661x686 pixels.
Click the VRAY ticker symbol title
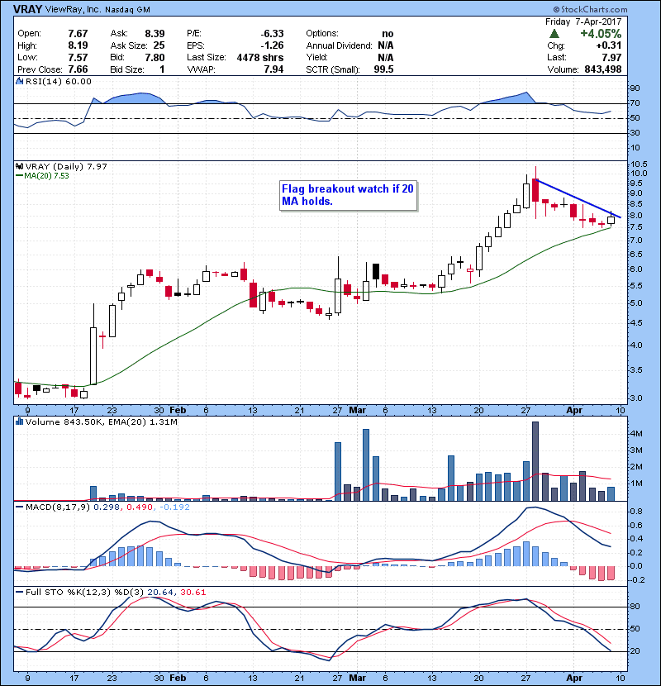coord(28,9)
